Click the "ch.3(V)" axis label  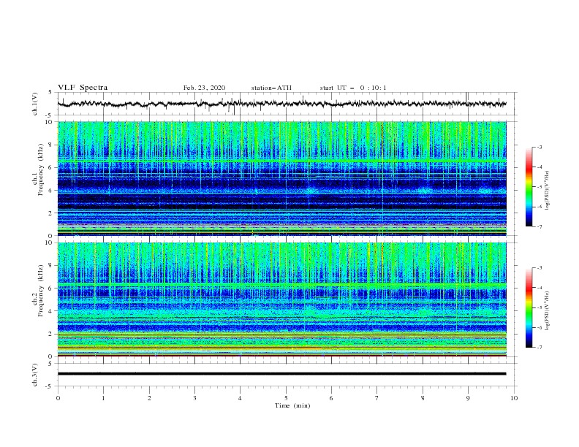35,375
